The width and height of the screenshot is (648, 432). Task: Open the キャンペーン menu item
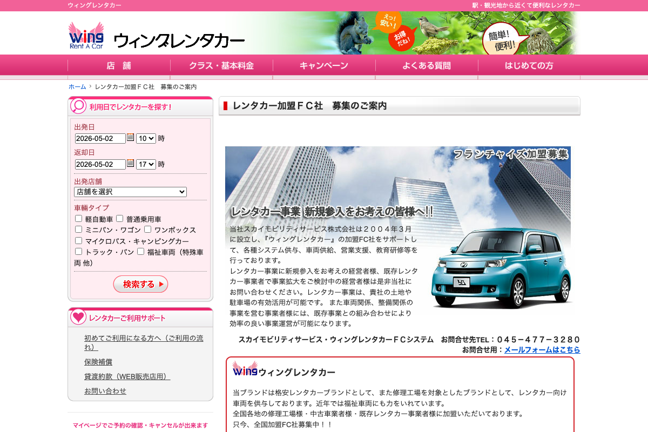pos(324,66)
